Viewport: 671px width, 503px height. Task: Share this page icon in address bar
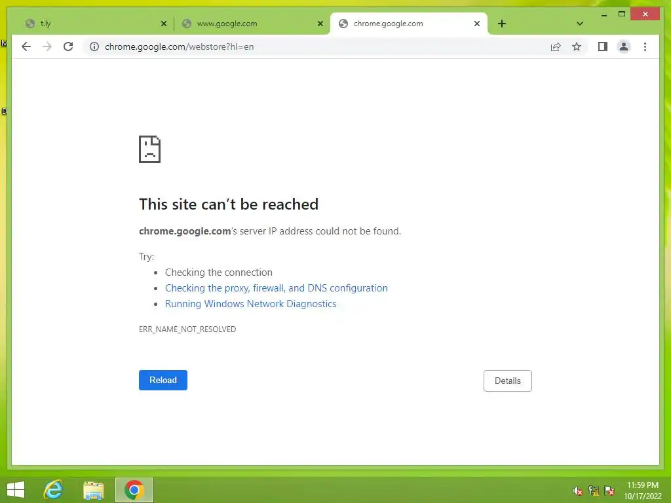(x=556, y=47)
